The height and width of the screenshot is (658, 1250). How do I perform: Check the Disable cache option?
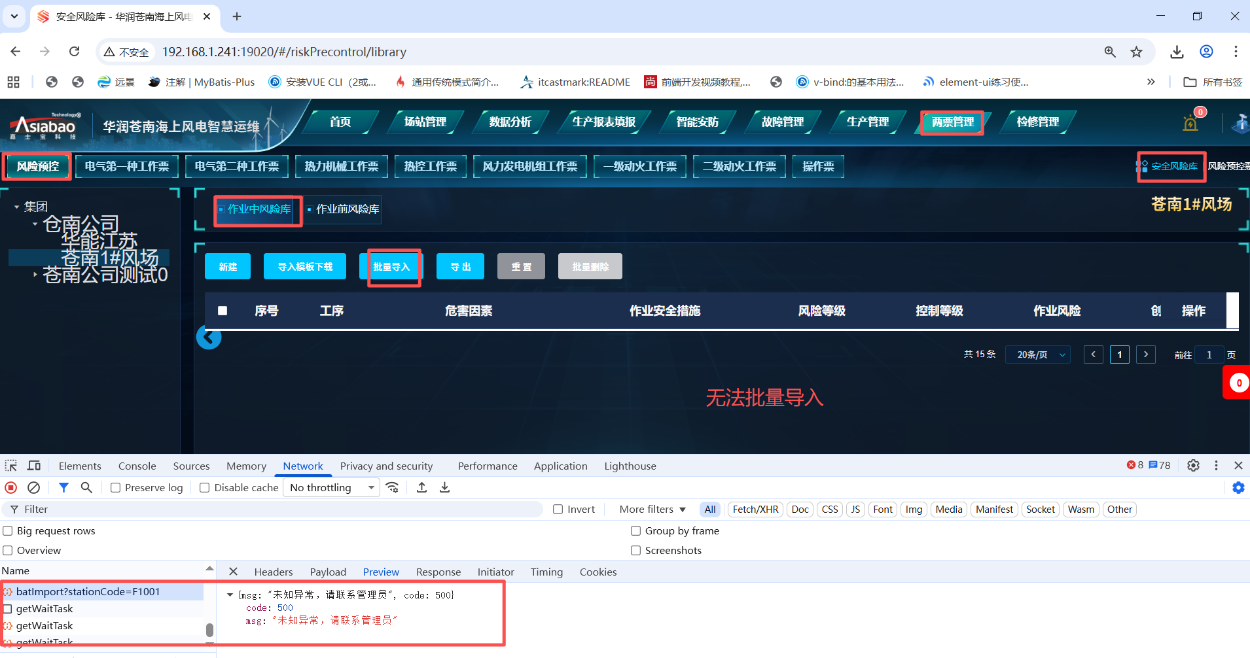[x=205, y=488]
